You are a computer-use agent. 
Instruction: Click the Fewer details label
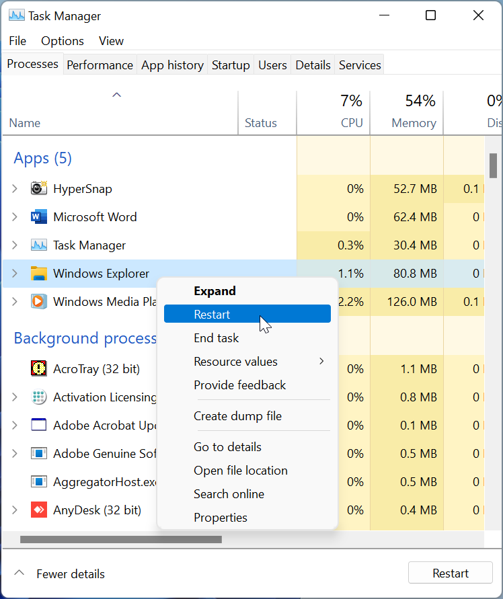click(x=71, y=573)
